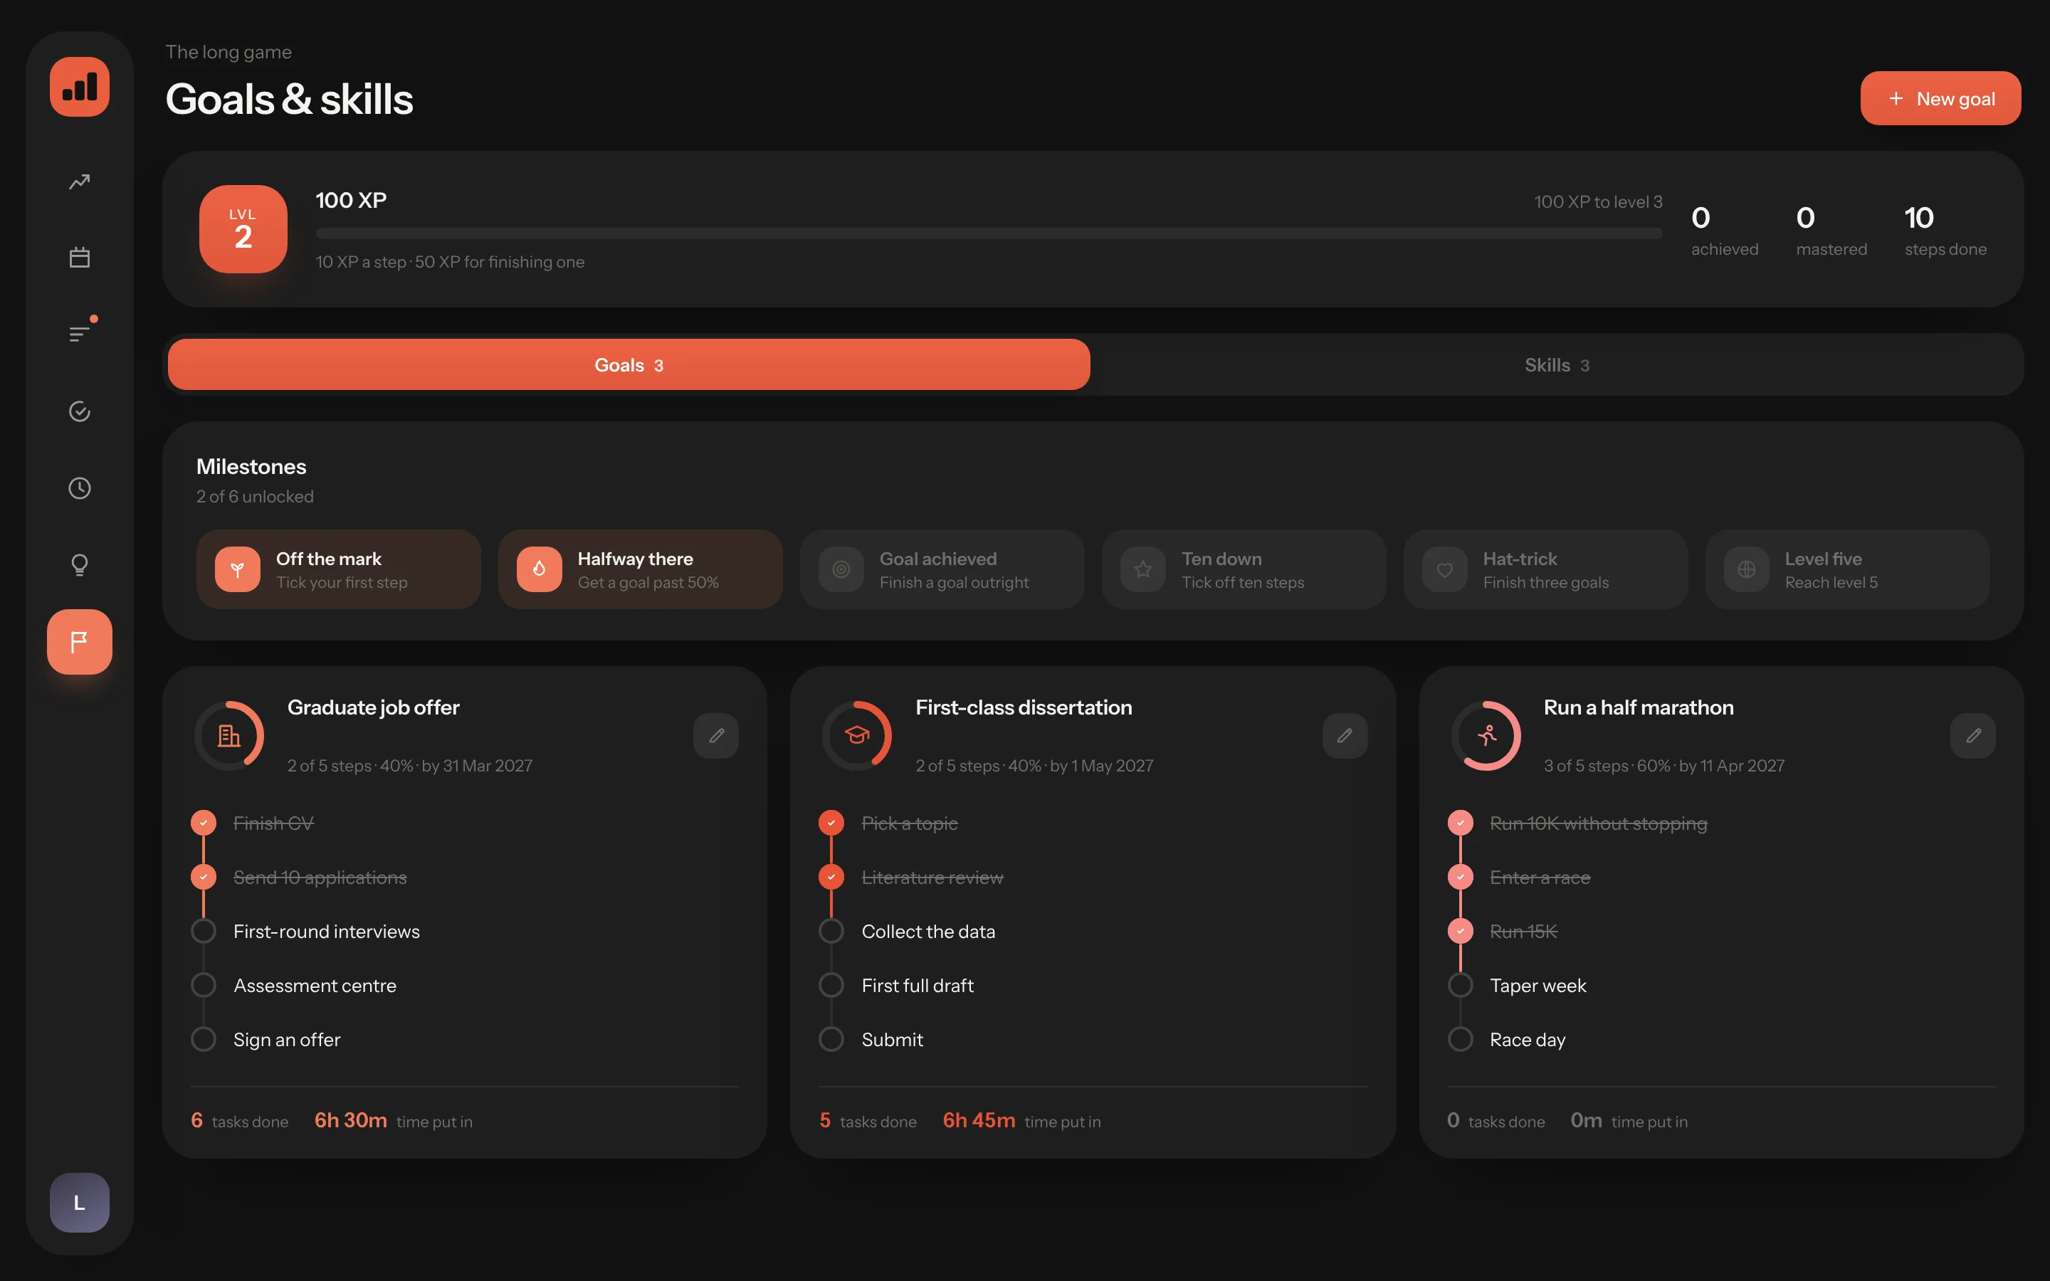Edit the First-class dissertation goal
The image size is (2050, 1281).
click(x=1345, y=735)
